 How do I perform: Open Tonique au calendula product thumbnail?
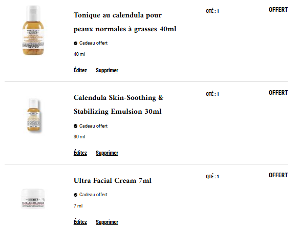(x=33, y=30)
